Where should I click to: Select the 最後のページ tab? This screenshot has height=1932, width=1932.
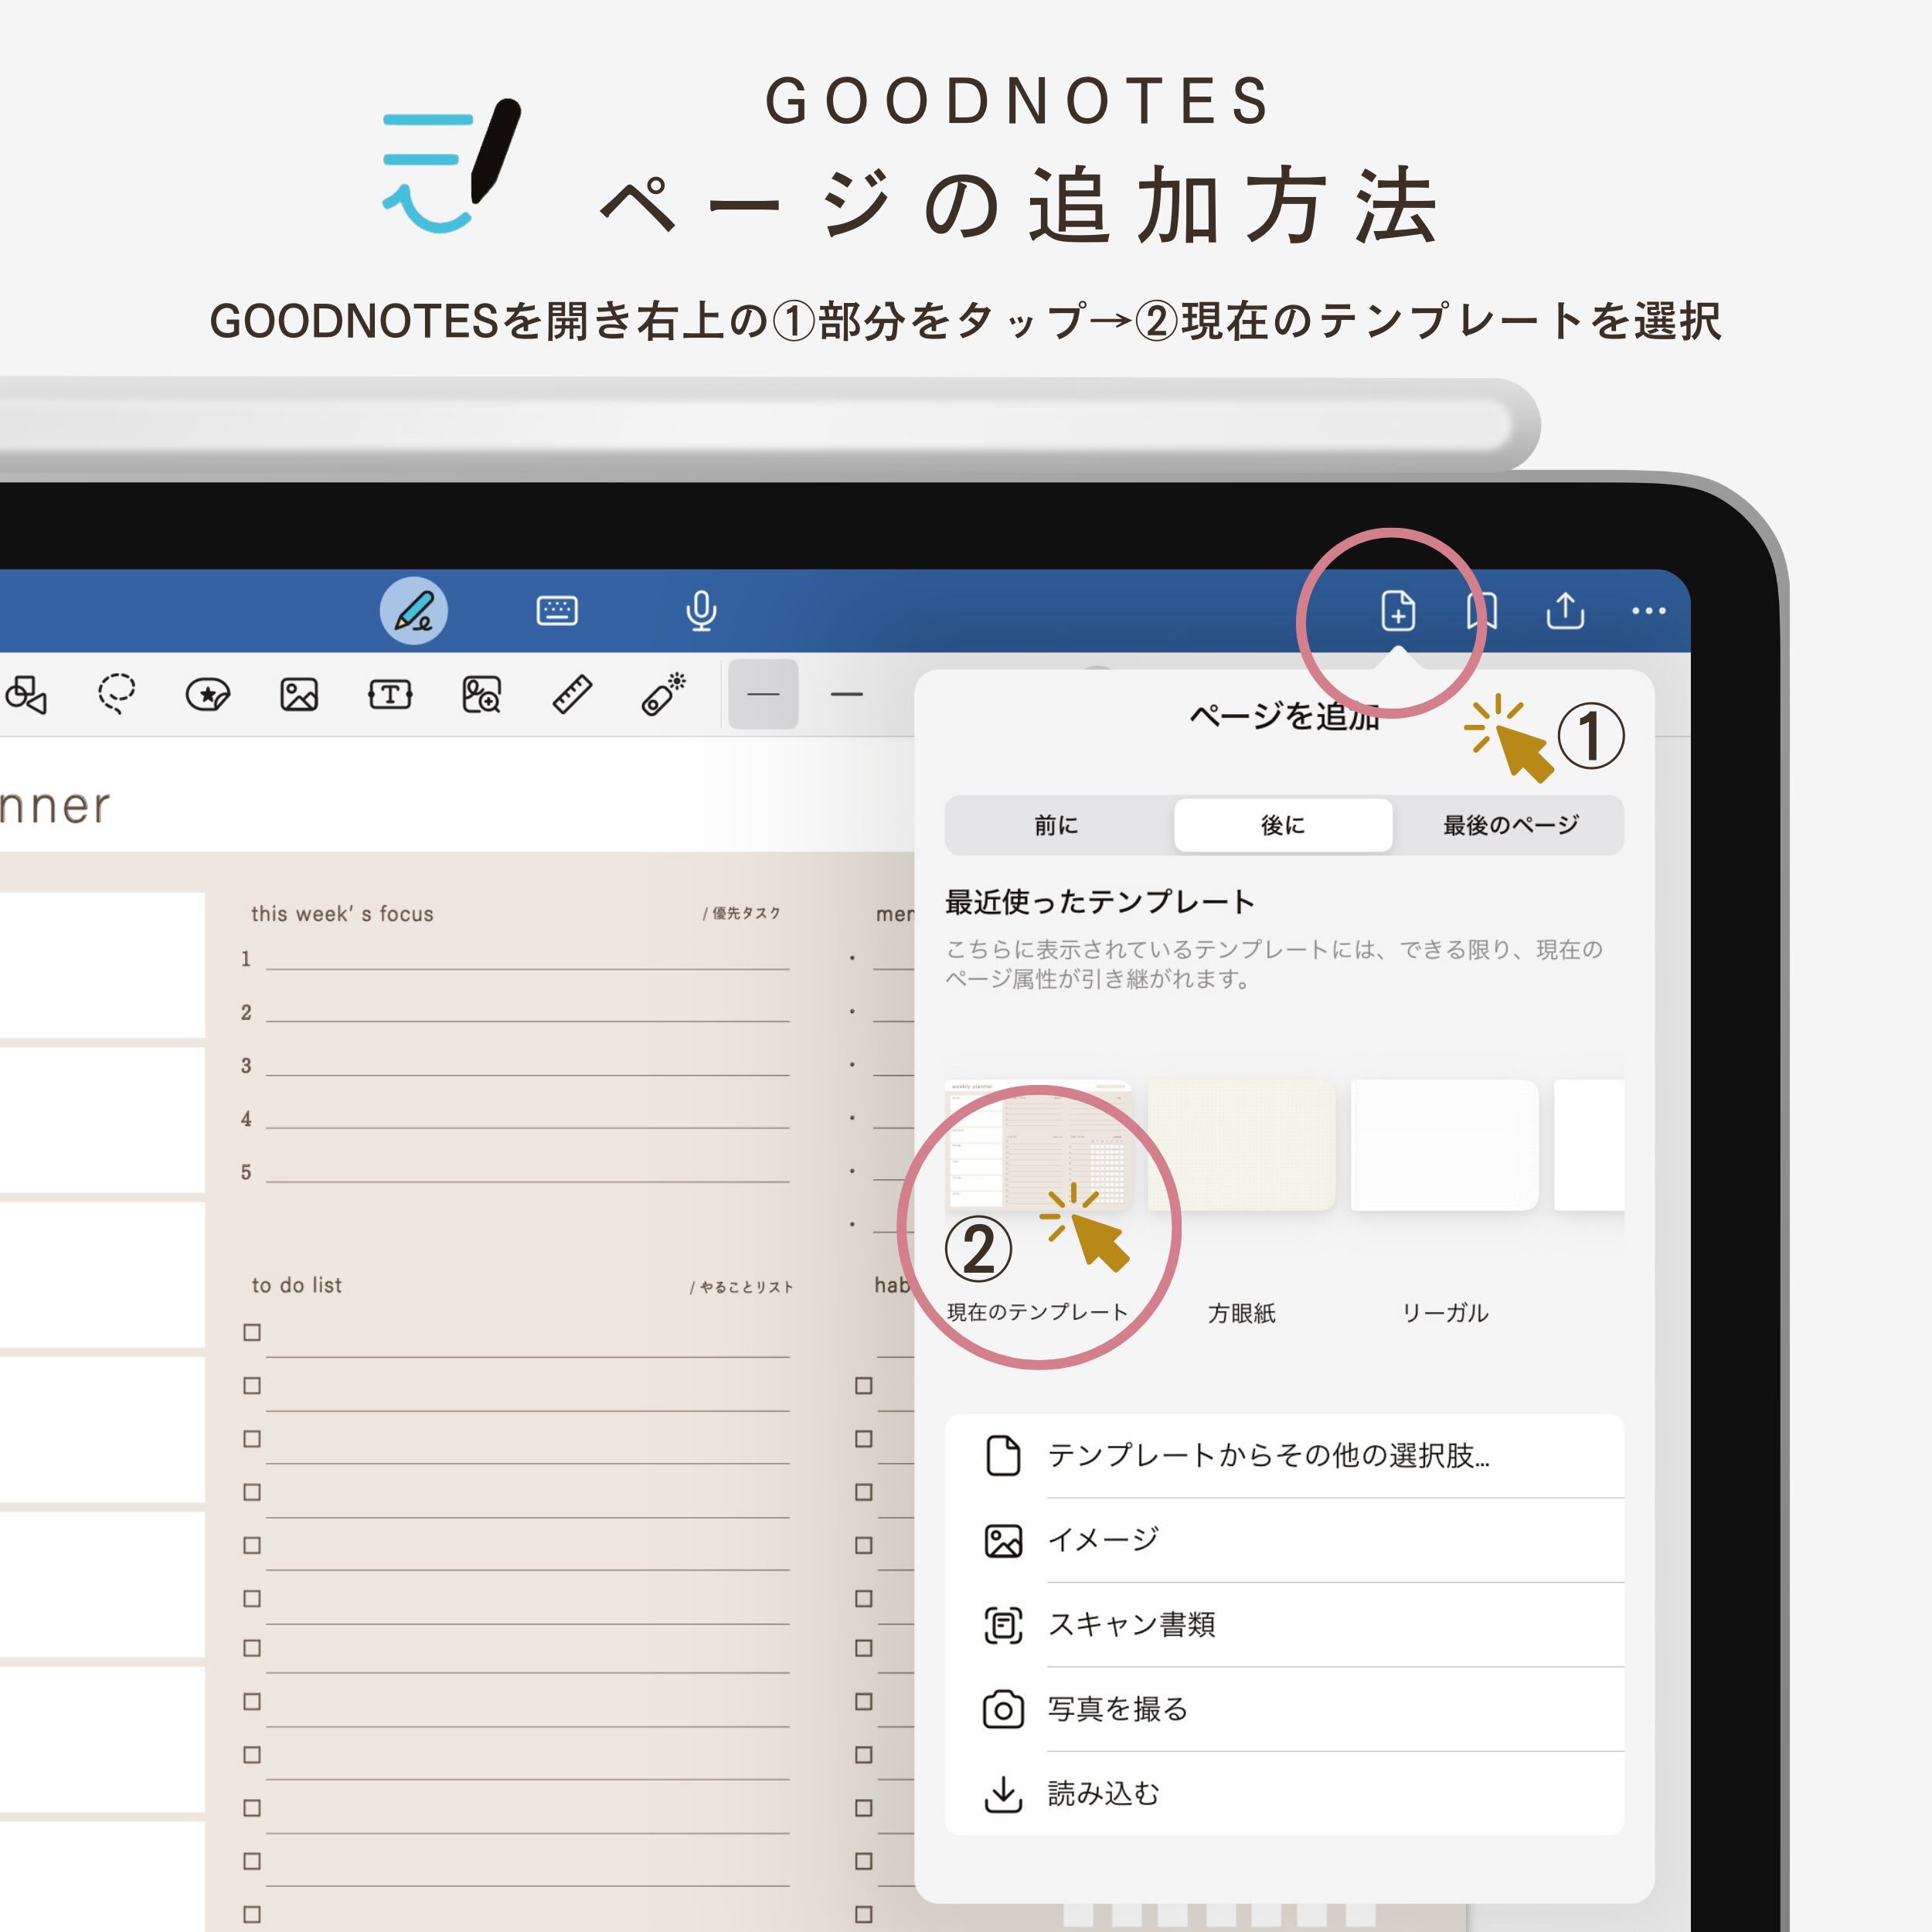(1510, 825)
